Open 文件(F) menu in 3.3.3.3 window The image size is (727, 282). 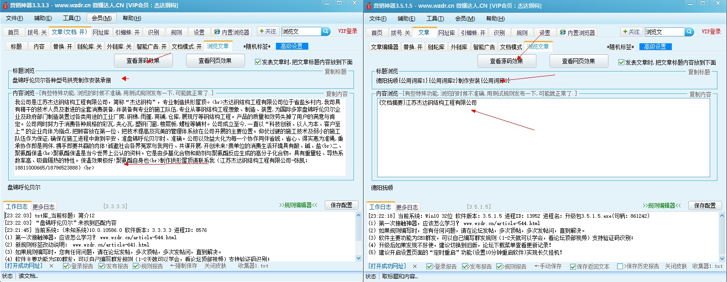click(x=15, y=18)
